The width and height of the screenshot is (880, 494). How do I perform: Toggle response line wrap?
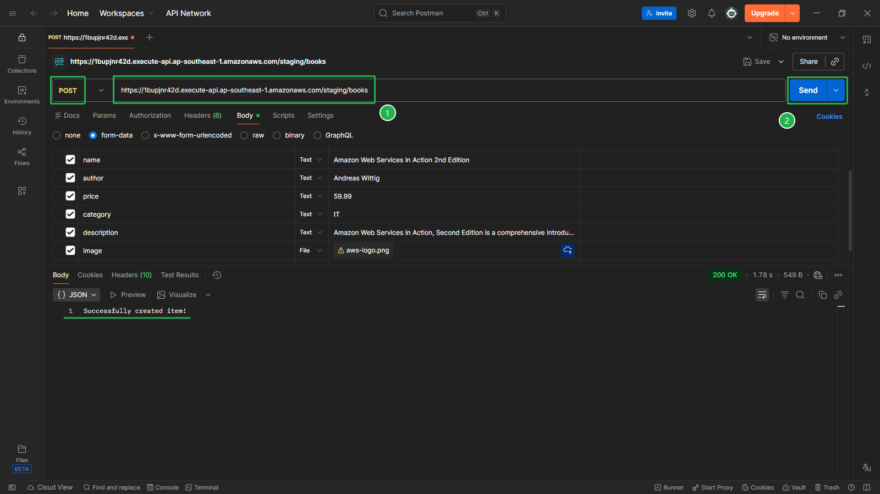coord(762,295)
